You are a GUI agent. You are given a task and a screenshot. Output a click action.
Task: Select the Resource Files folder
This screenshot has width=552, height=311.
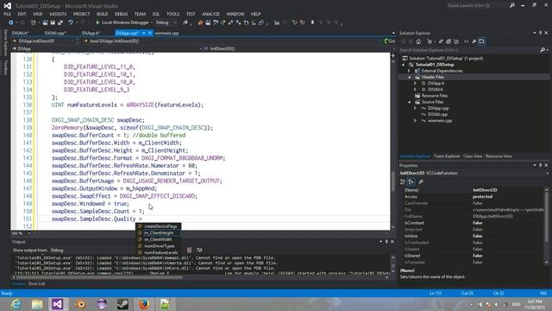pos(434,96)
